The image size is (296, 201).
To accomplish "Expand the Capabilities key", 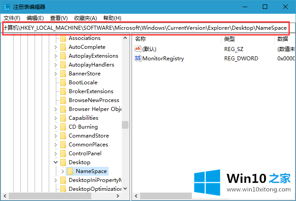I will point(56,118).
